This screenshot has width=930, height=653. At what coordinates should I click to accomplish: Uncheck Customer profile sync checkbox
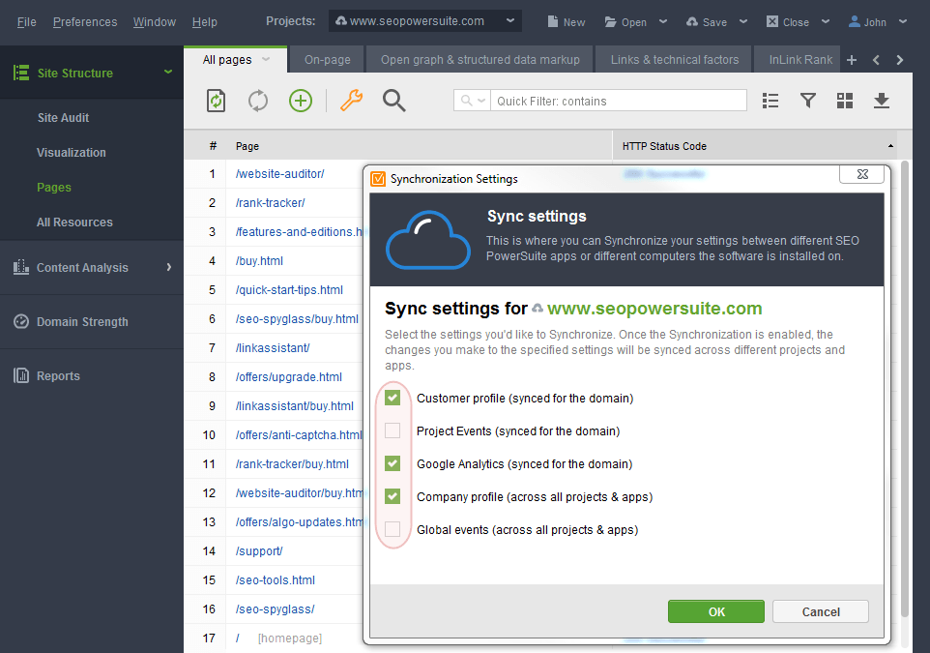(x=392, y=398)
